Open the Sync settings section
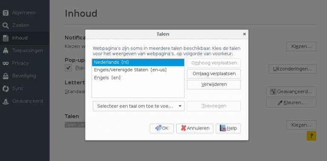The width and height of the screenshot is (327, 161). (x=25, y=89)
